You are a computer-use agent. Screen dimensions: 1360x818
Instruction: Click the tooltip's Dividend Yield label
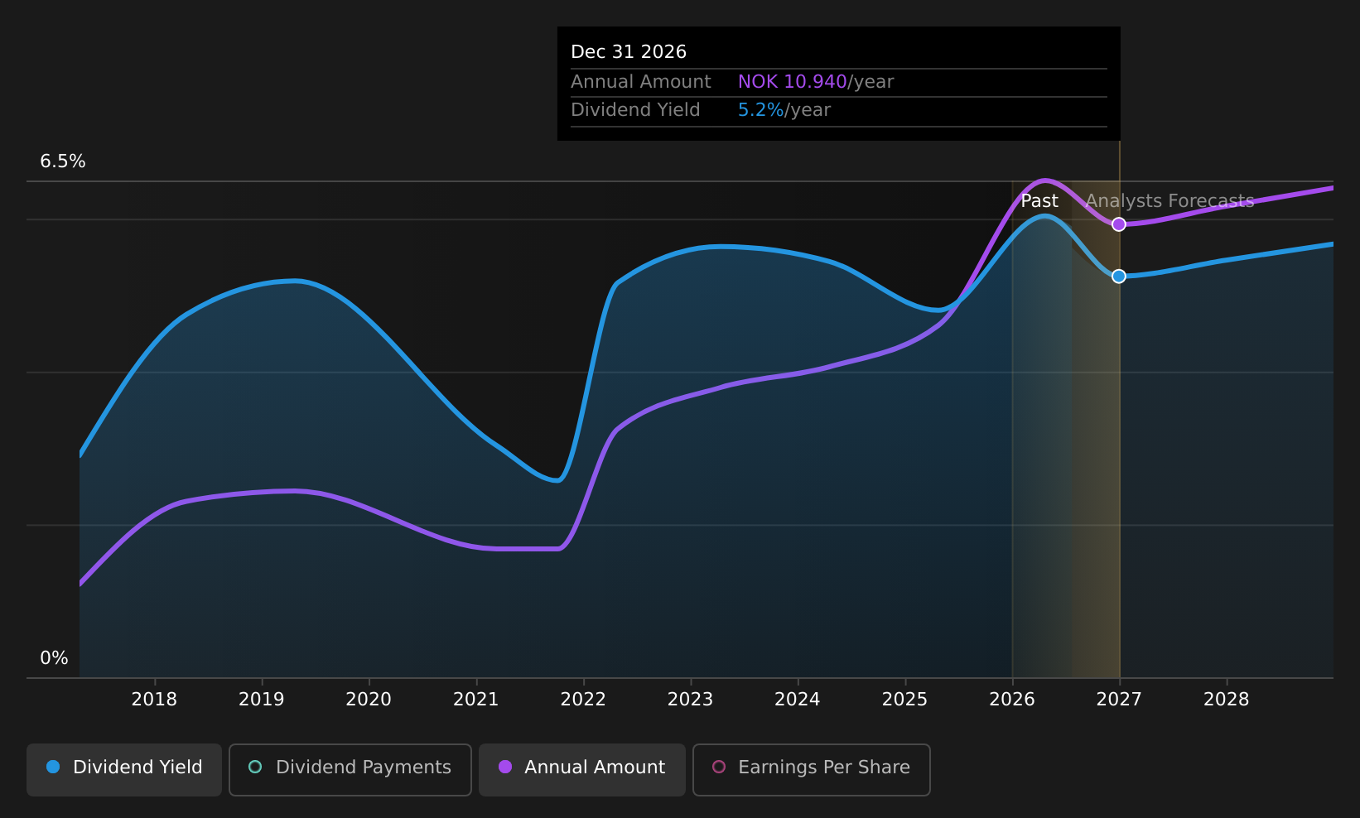[x=635, y=110]
